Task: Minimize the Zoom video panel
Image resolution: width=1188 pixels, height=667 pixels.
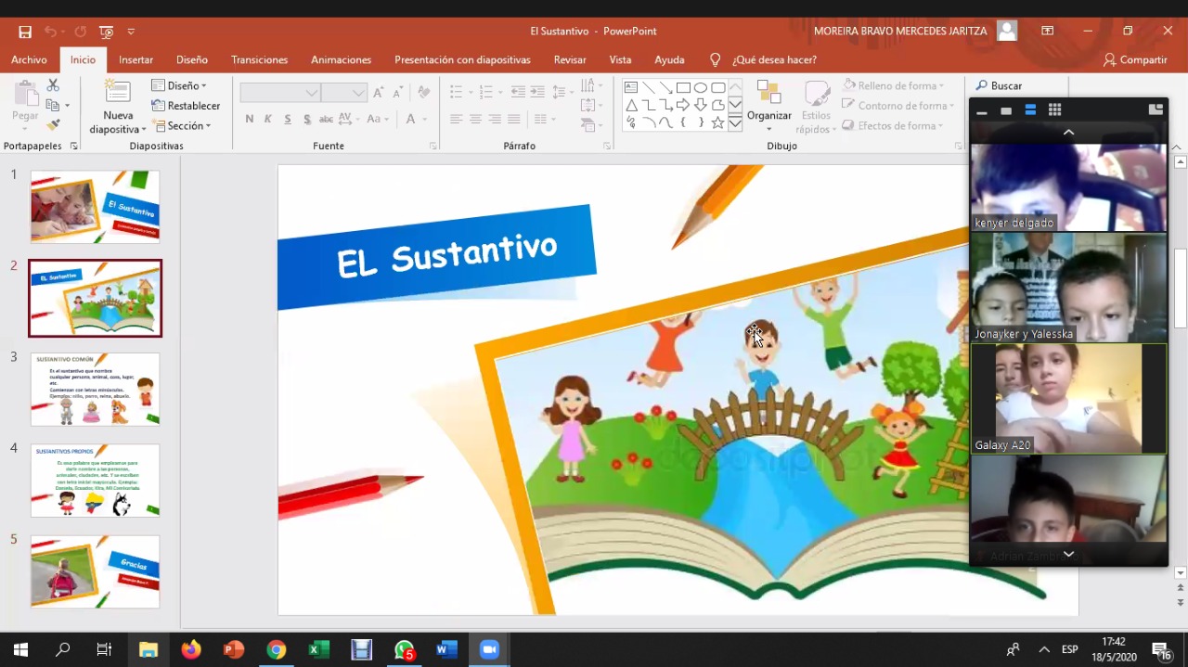Action: [x=982, y=110]
